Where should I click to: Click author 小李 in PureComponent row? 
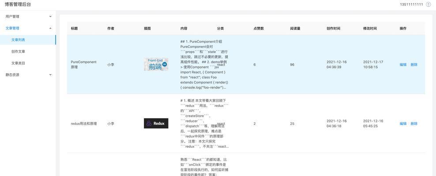click(x=111, y=65)
